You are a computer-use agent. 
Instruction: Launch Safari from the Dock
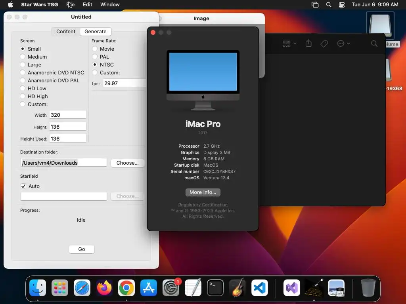82,288
